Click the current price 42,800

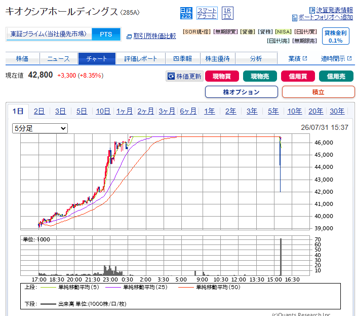[x=41, y=75]
